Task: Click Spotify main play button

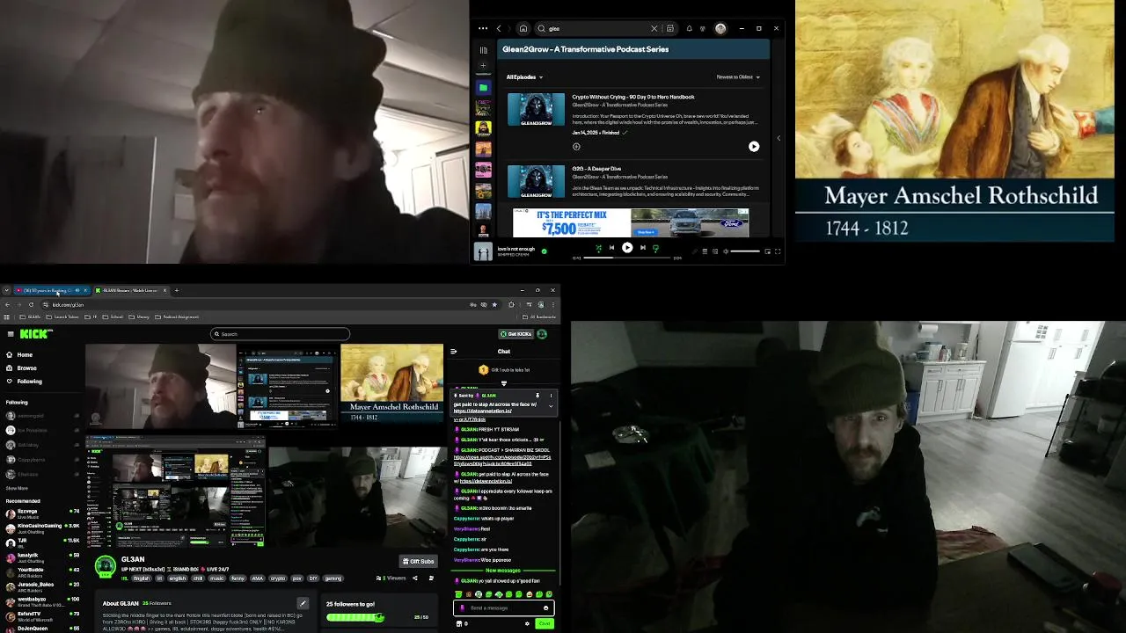Action: click(627, 248)
